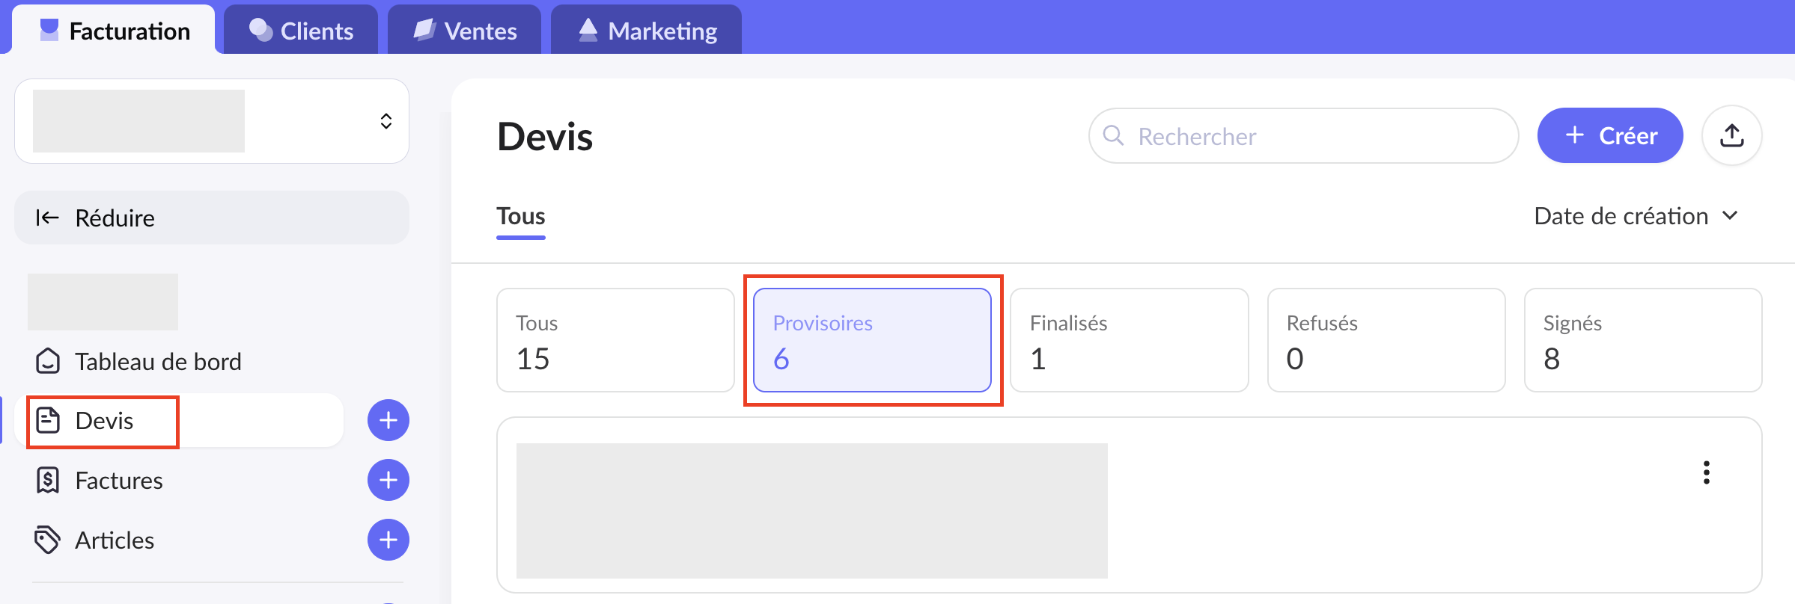Open Devis in the sidebar
Image resolution: width=1795 pixels, height=604 pixels.
point(104,421)
